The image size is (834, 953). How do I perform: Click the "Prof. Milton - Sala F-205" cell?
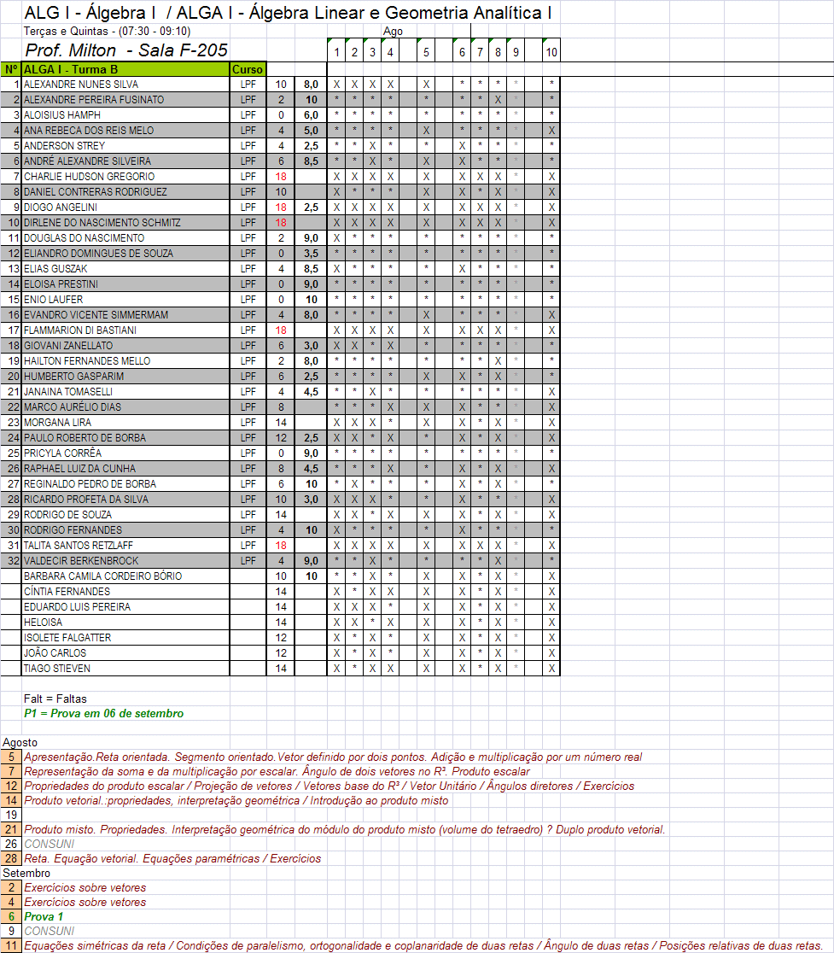[125, 51]
